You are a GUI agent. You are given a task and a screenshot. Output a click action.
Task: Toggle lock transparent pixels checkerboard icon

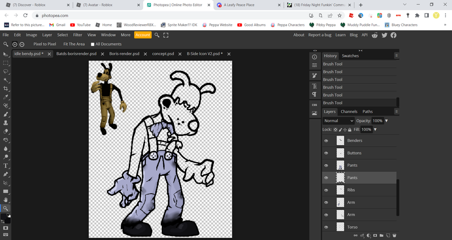pyautogui.click(x=335, y=130)
